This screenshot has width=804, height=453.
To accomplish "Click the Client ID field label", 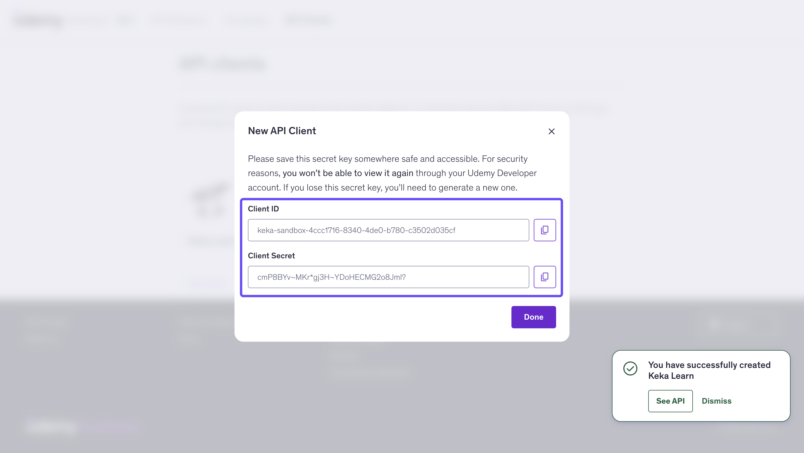I will (263, 209).
